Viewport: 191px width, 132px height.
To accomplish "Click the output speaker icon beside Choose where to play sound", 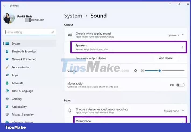I will point(70,35).
